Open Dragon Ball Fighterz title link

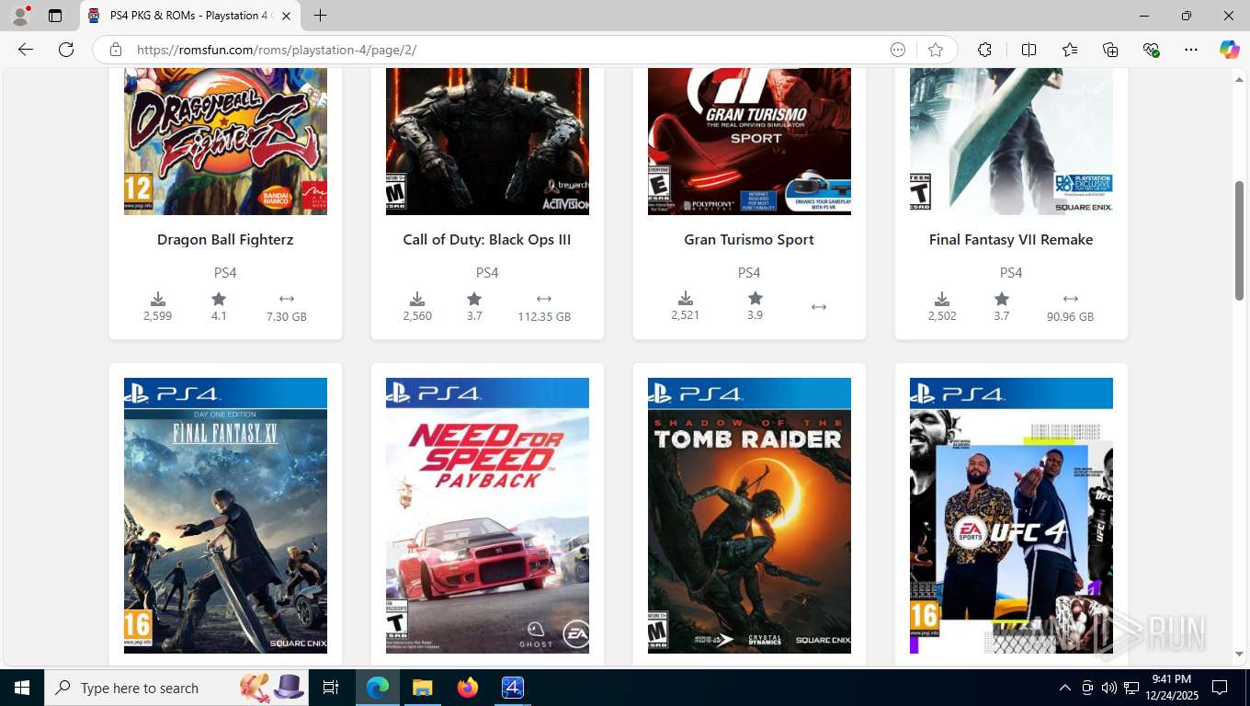[x=225, y=239]
